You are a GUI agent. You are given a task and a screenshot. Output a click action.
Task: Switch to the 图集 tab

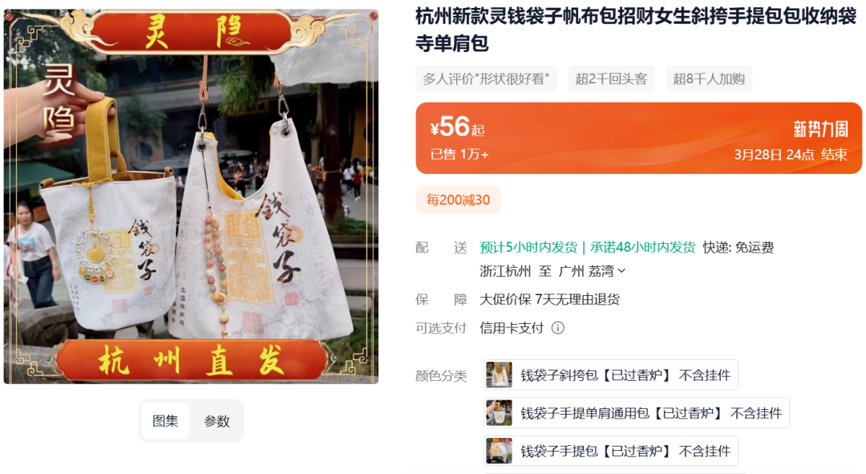165,421
